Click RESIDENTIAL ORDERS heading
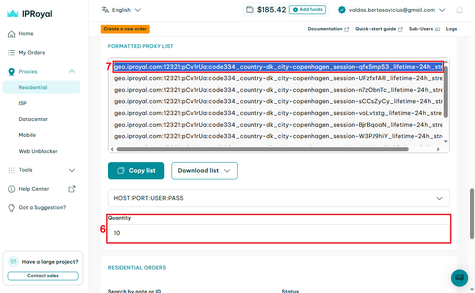This screenshot has width=475, height=293. tap(137, 268)
